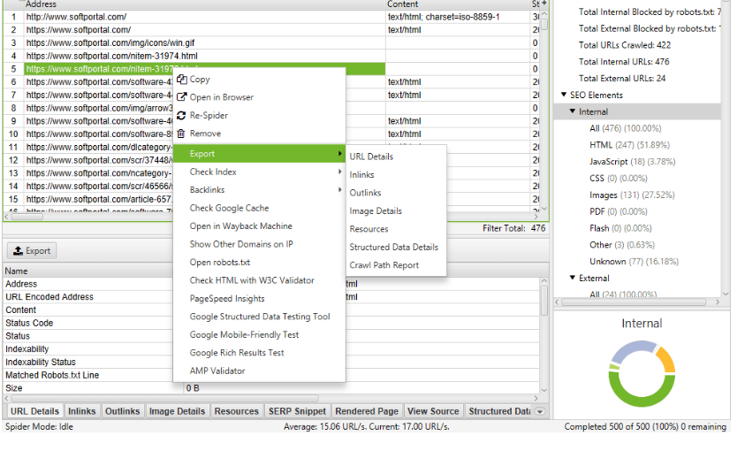Select the All (476) internal filter
The image size is (745, 451).
[626, 128]
